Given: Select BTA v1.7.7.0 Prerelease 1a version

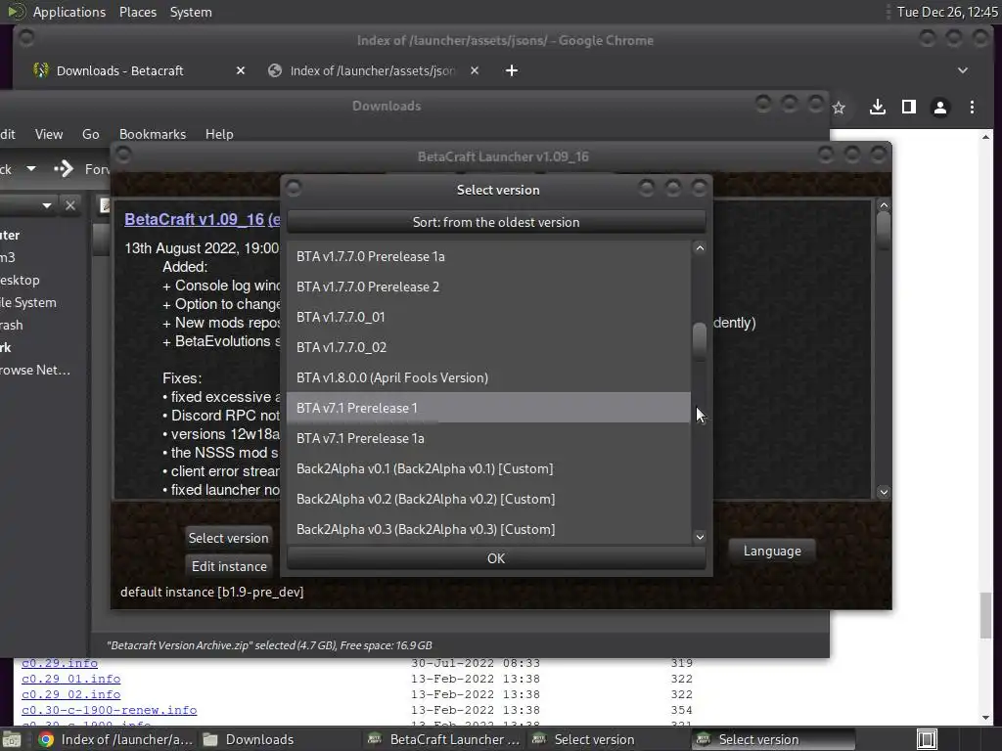Looking at the screenshot, I should [x=488, y=257].
